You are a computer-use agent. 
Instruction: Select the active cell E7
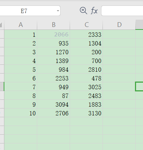(139, 87)
